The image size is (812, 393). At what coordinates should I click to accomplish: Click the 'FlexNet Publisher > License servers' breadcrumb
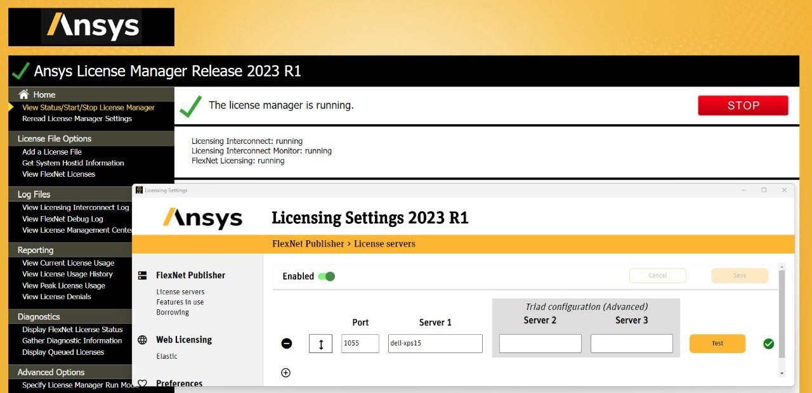tap(344, 244)
